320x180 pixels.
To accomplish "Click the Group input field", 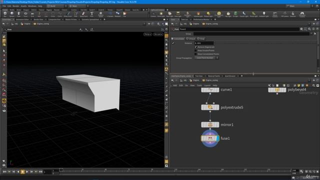I will pyautogui.click(x=251, y=34).
